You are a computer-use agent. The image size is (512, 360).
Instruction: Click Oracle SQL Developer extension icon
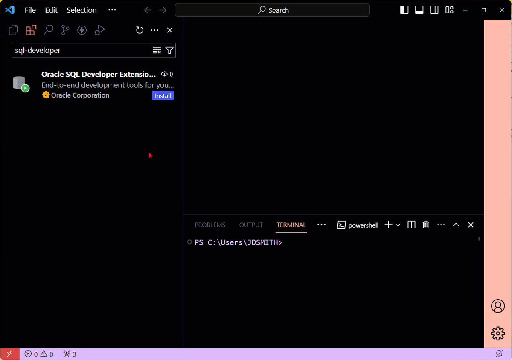pyautogui.click(x=20, y=84)
